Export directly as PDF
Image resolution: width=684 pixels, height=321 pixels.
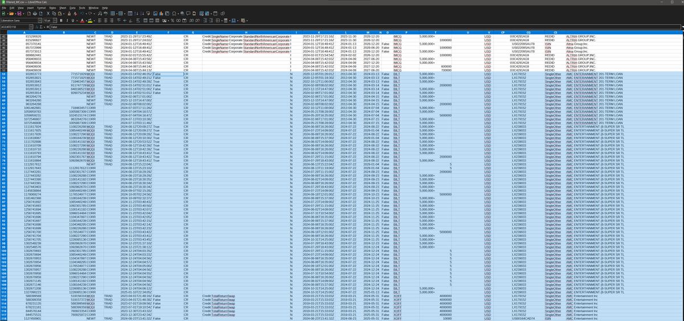coord(29,14)
